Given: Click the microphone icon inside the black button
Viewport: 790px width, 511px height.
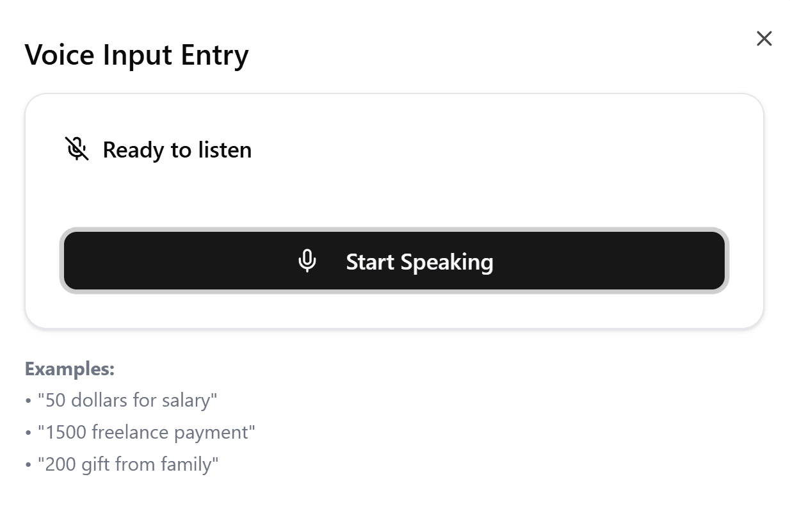Looking at the screenshot, I should pyautogui.click(x=307, y=261).
